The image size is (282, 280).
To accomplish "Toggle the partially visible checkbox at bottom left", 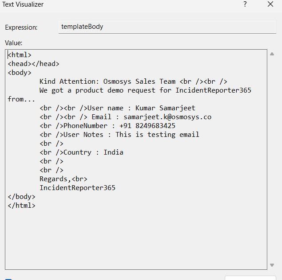I will coord(8,279).
